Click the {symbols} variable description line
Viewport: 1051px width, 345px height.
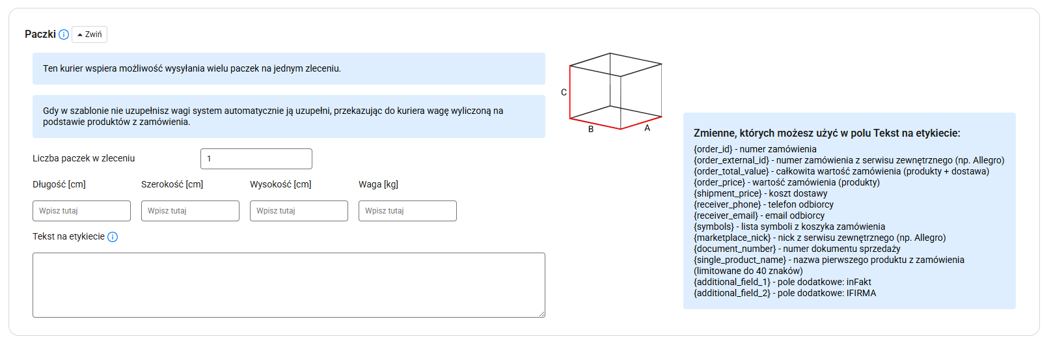tap(789, 227)
